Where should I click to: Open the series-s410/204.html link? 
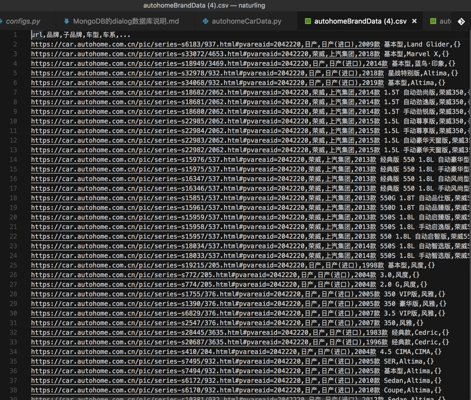coord(203,352)
